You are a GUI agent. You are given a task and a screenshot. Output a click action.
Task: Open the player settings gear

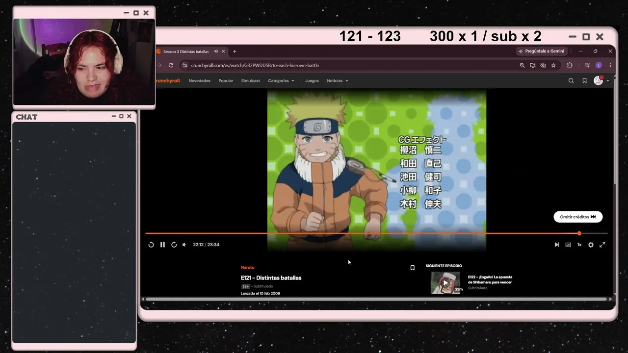591,245
